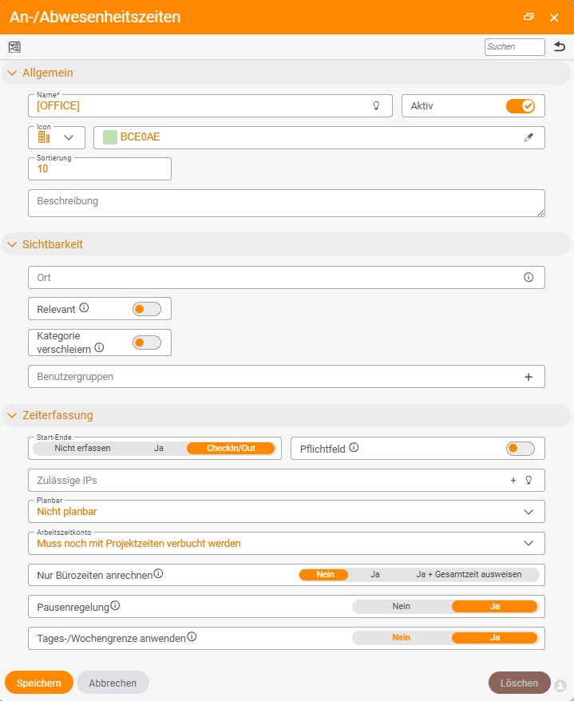Select 'CheckIn/Out' in Start-Ende
The height and width of the screenshot is (701, 574).
point(231,449)
